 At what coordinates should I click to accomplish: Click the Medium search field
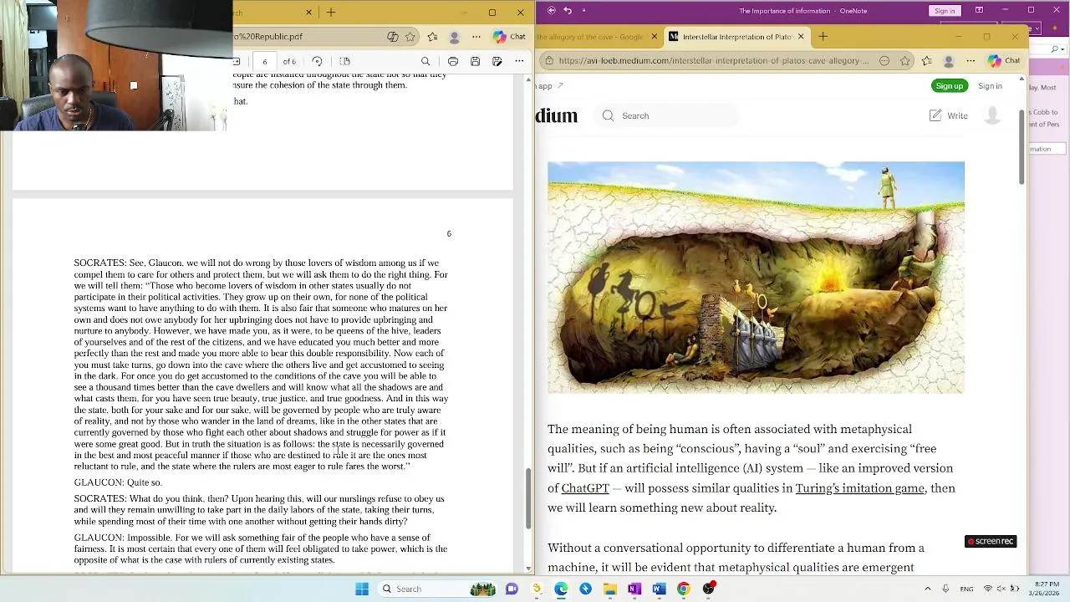click(665, 116)
